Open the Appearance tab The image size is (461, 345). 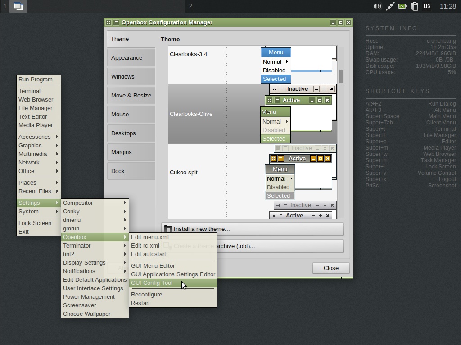[x=131, y=58]
